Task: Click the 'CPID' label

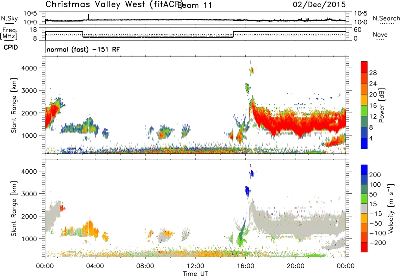Action: coord(11,47)
